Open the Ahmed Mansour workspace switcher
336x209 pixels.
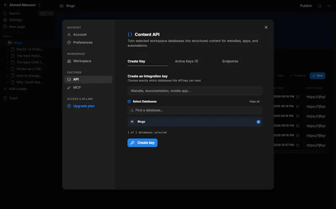23,5
